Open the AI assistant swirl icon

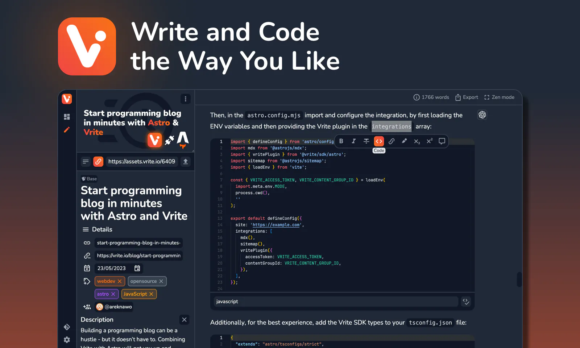[482, 115]
